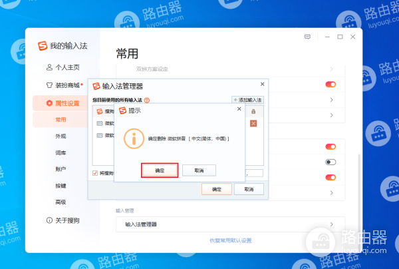Uncheck the checkbox at the manager's bottom left
Viewport: 399px width, 269px height.
coord(95,173)
